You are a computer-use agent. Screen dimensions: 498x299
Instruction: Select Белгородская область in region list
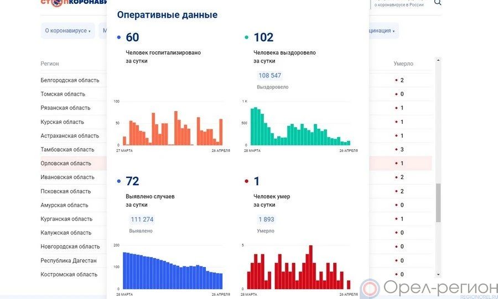point(70,80)
